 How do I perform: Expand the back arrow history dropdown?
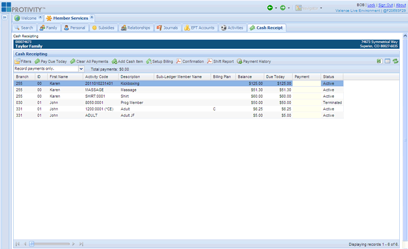276,8
